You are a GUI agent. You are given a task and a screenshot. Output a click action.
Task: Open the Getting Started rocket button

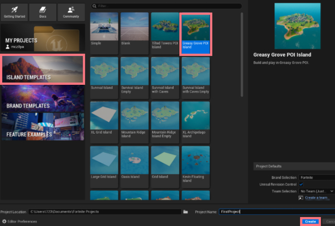click(15, 12)
